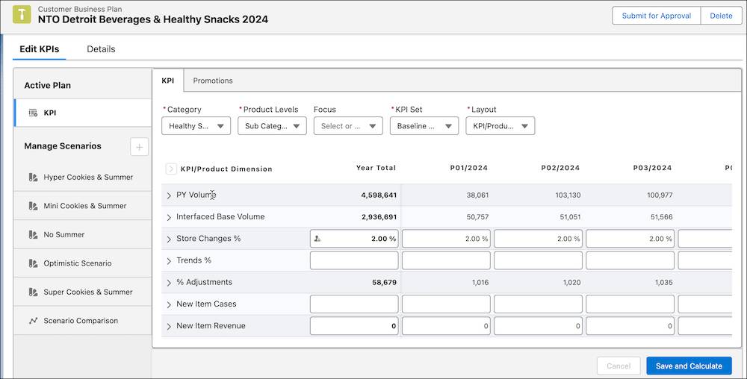
Task: Click the P01/2024 column header
Action: [469, 168]
